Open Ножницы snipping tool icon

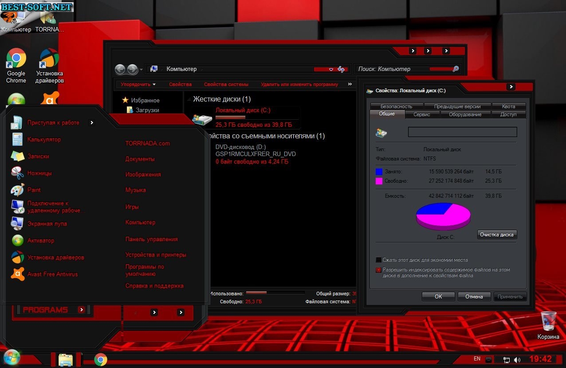pyautogui.click(x=17, y=173)
